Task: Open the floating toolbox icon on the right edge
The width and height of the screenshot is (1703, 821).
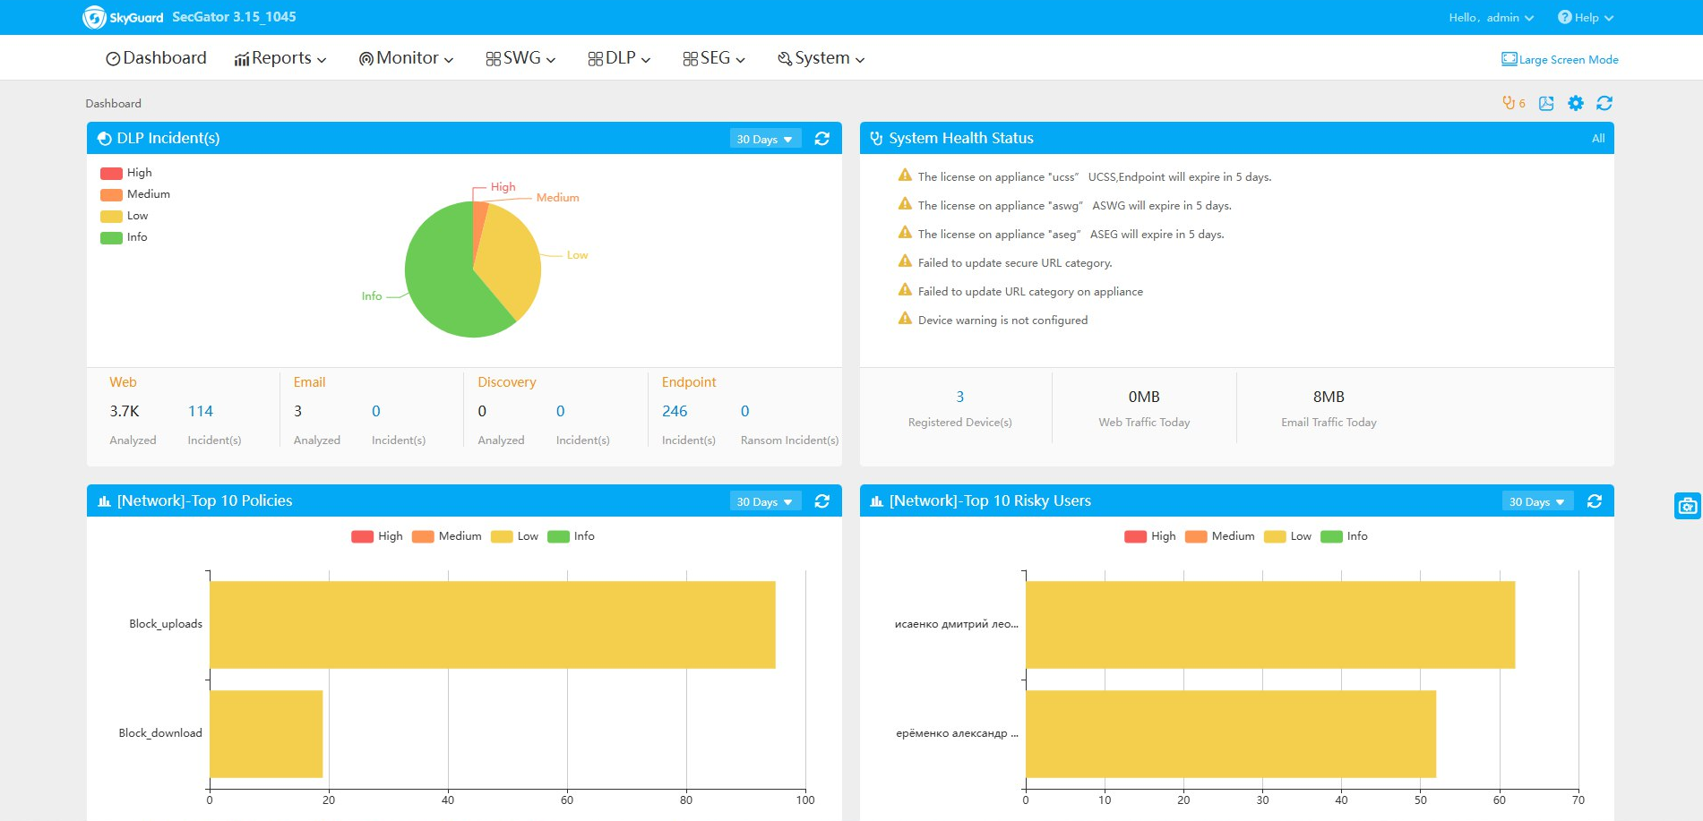Action: [1688, 506]
